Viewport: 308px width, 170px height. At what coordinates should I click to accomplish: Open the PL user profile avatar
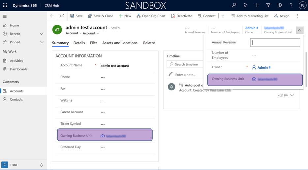point(302,5)
